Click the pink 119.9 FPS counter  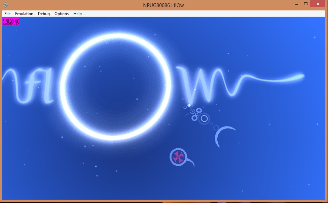click(11, 22)
